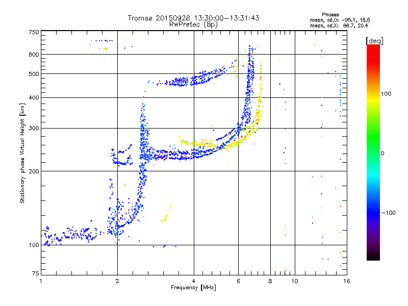Click the x-axis tick label "4"
The width and height of the screenshot is (408, 306).
[194, 281]
